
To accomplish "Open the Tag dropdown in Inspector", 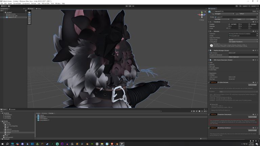I will 224,14.
